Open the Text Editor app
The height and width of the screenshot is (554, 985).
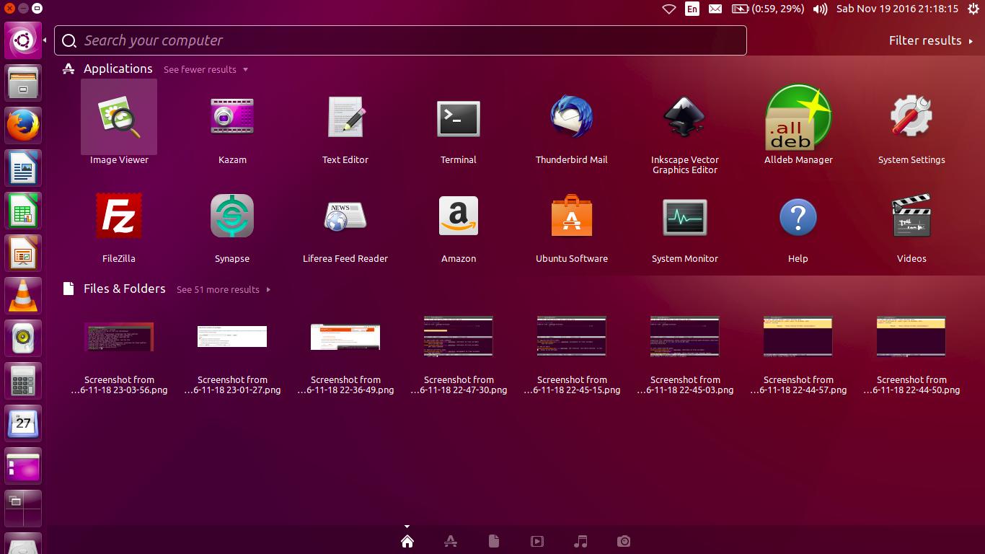pyautogui.click(x=345, y=117)
